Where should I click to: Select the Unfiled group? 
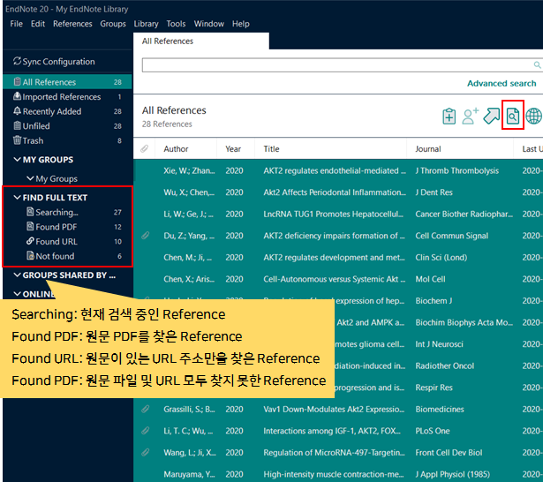click(x=67, y=125)
